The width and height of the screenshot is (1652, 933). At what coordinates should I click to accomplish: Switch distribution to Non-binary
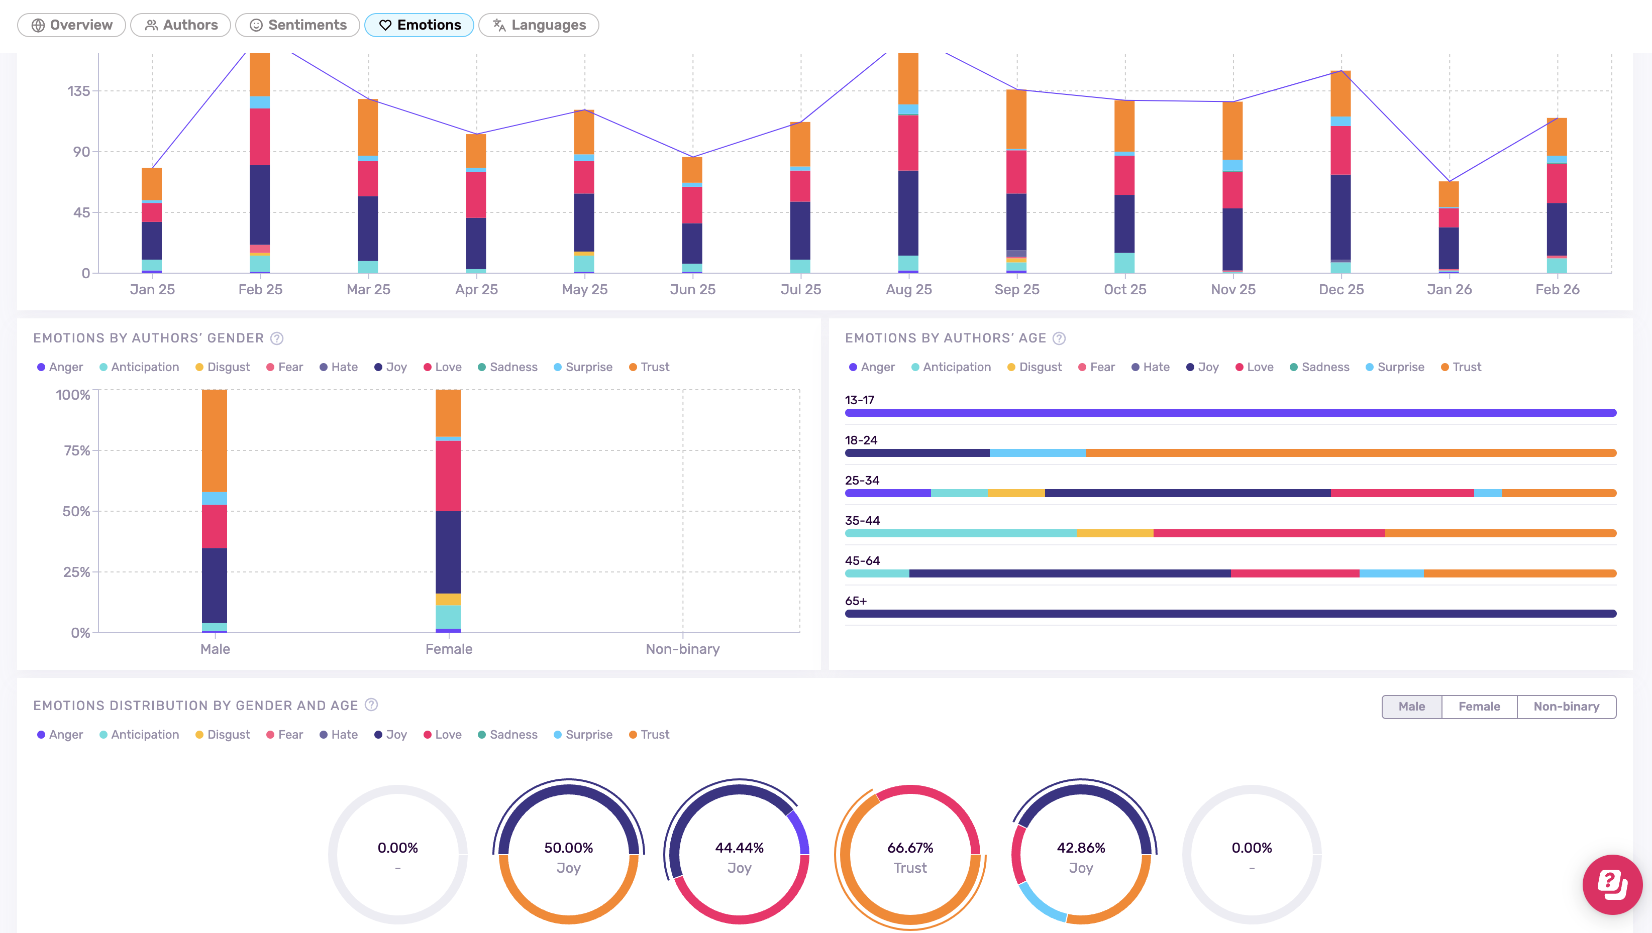[x=1566, y=706]
